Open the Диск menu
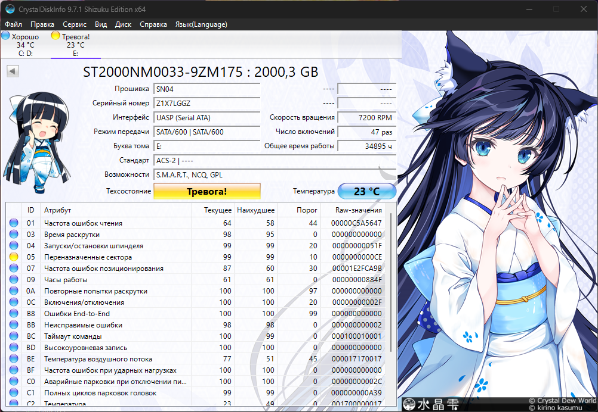This screenshot has height=412, width=598. click(x=123, y=24)
